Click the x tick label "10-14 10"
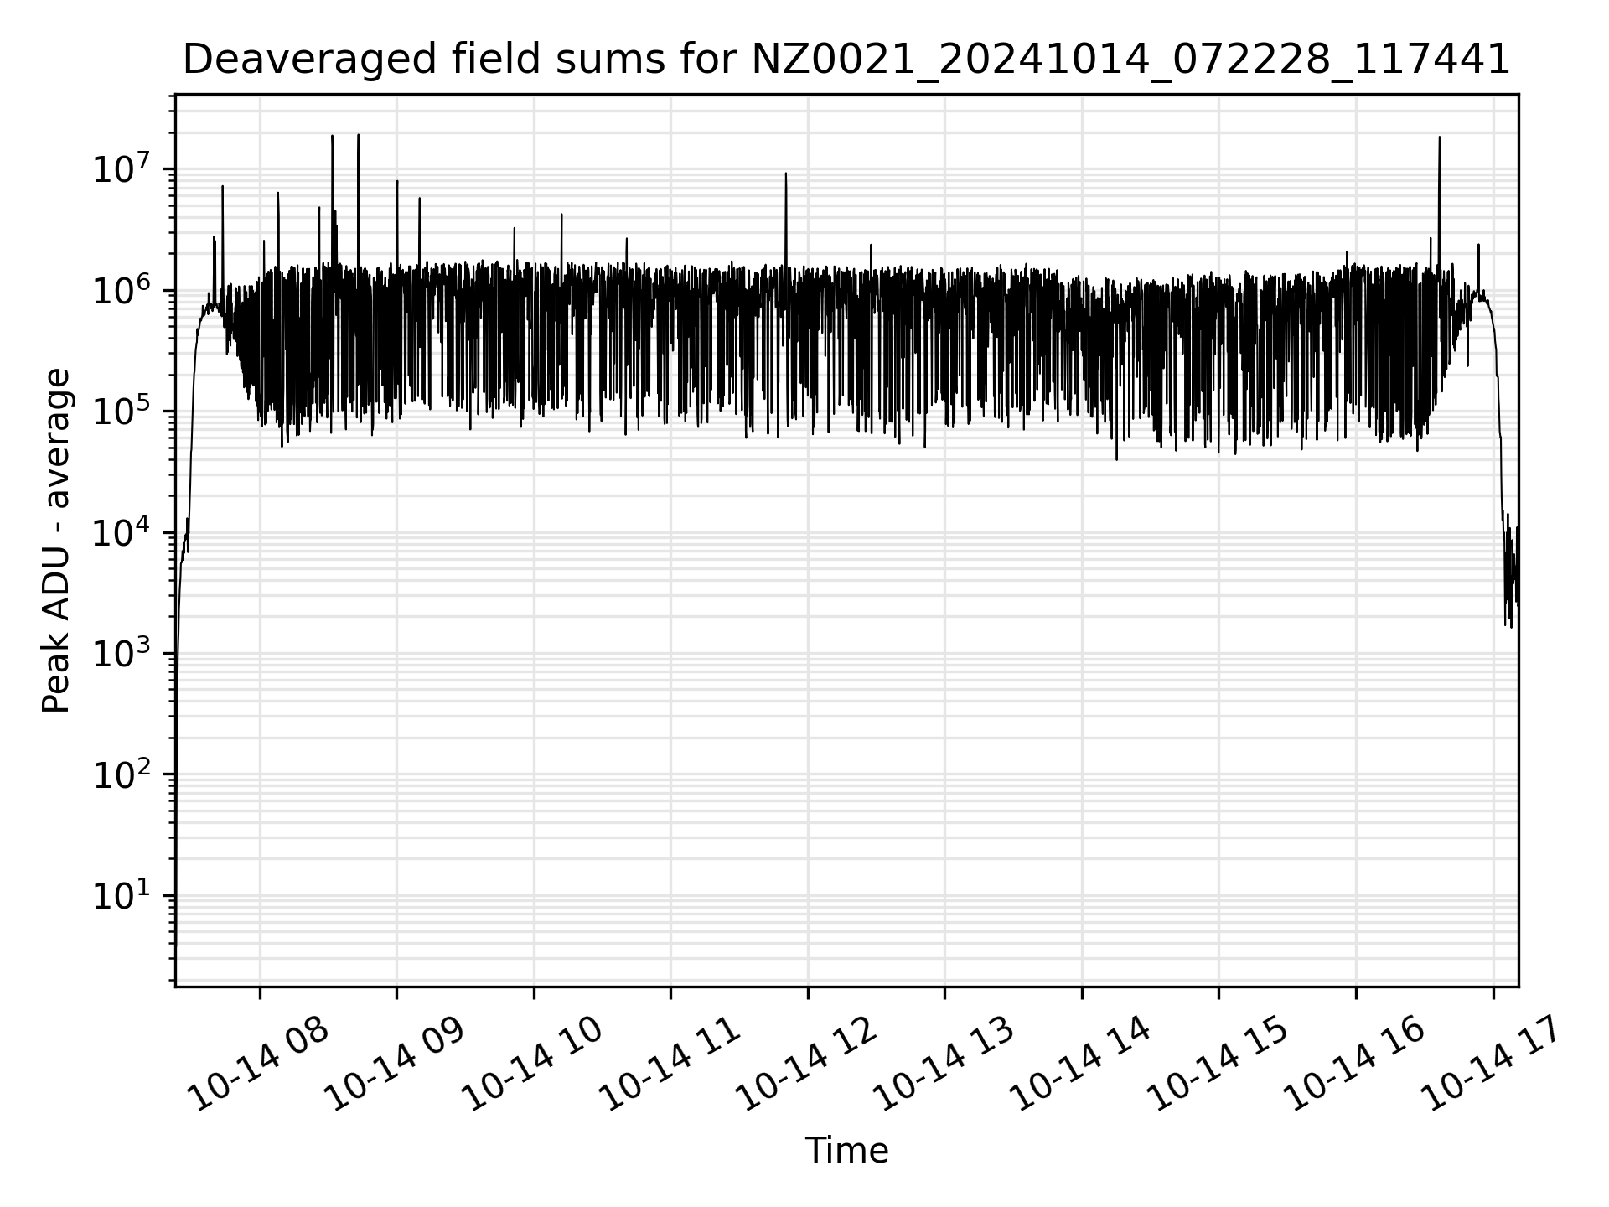The width and height of the screenshot is (1609, 1207). click(x=532, y=1062)
